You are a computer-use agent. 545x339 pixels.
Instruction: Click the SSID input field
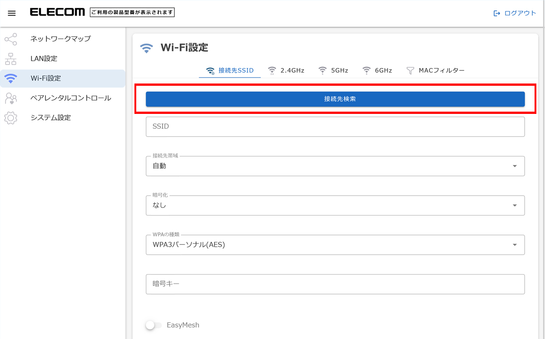click(335, 127)
